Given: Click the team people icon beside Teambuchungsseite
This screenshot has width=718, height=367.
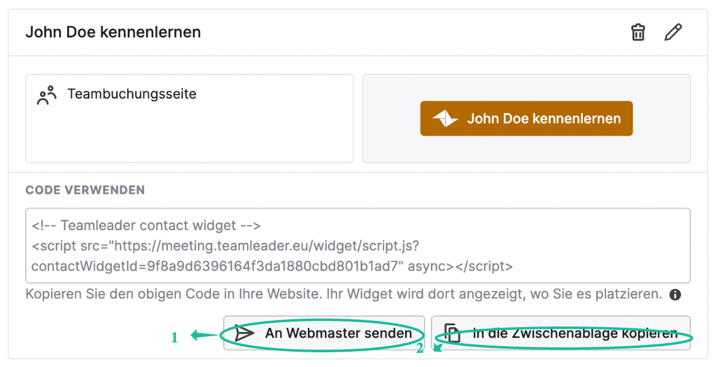Looking at the screenshot, I should point(47,95).
